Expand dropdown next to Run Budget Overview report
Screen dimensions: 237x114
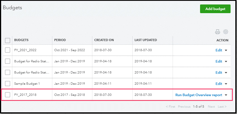tap(226, 95)
